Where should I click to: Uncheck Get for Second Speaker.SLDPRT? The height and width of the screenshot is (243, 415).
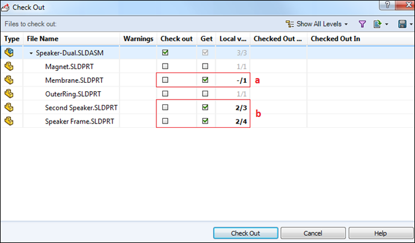click(206, 107)
